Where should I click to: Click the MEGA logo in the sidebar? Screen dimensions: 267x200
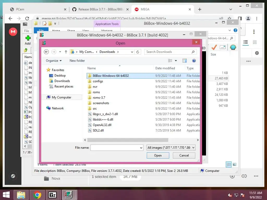pos(13,32)
